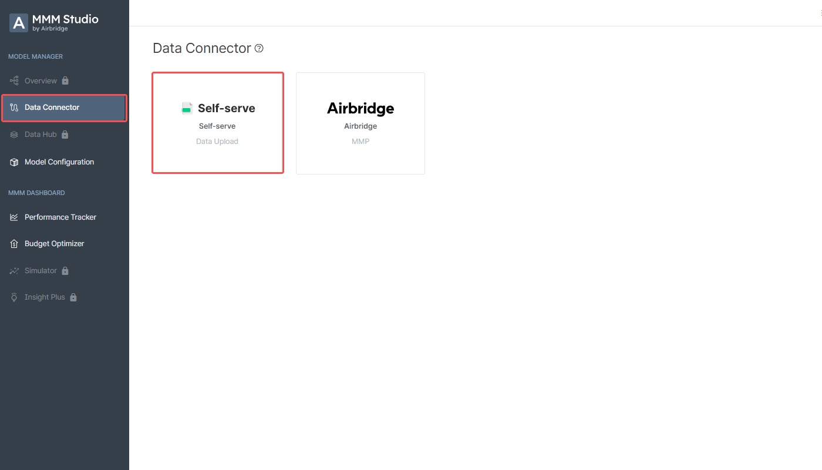Click the Simulator sparkline icon
The image size is (822, 470).
pyautogui.click(x=15, y=271)
